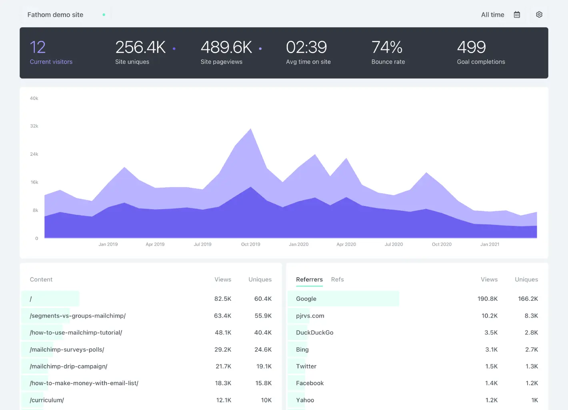Click the green live-status dot
Screen dimensions: 568x410
(x=104, y=14)
